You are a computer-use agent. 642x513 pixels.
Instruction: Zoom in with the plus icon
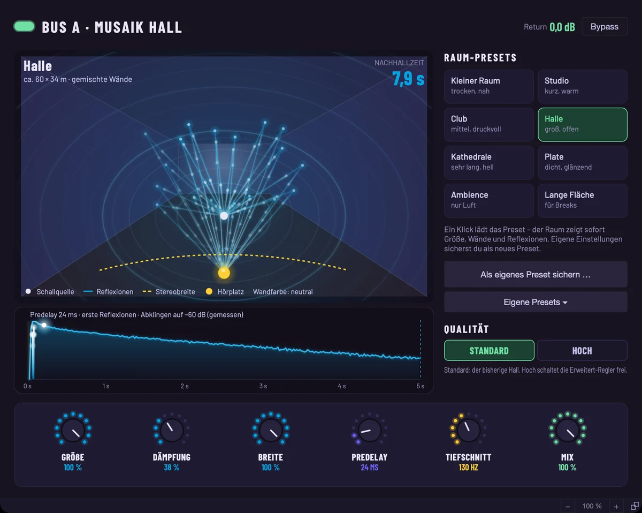616,506
